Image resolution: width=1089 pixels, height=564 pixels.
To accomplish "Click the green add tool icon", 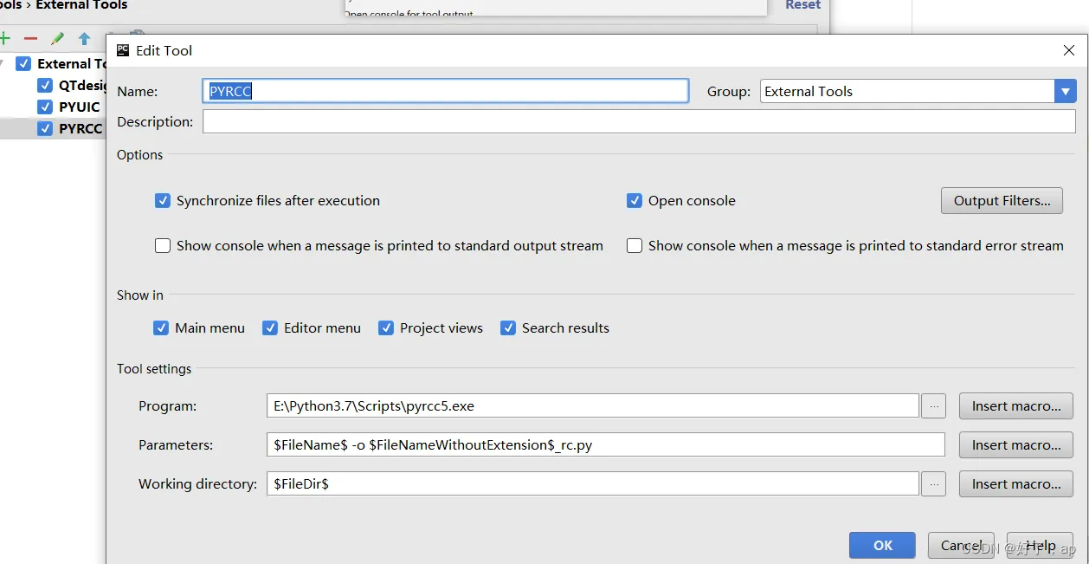I will coord(4,39).
